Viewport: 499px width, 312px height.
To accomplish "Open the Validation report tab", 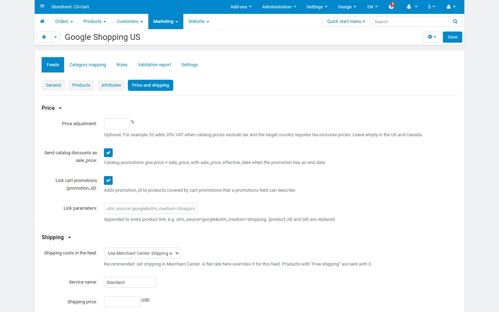I will [x=155, y=65].
